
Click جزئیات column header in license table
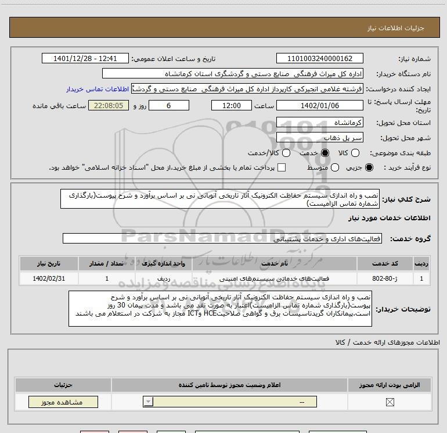click(63, 385)
